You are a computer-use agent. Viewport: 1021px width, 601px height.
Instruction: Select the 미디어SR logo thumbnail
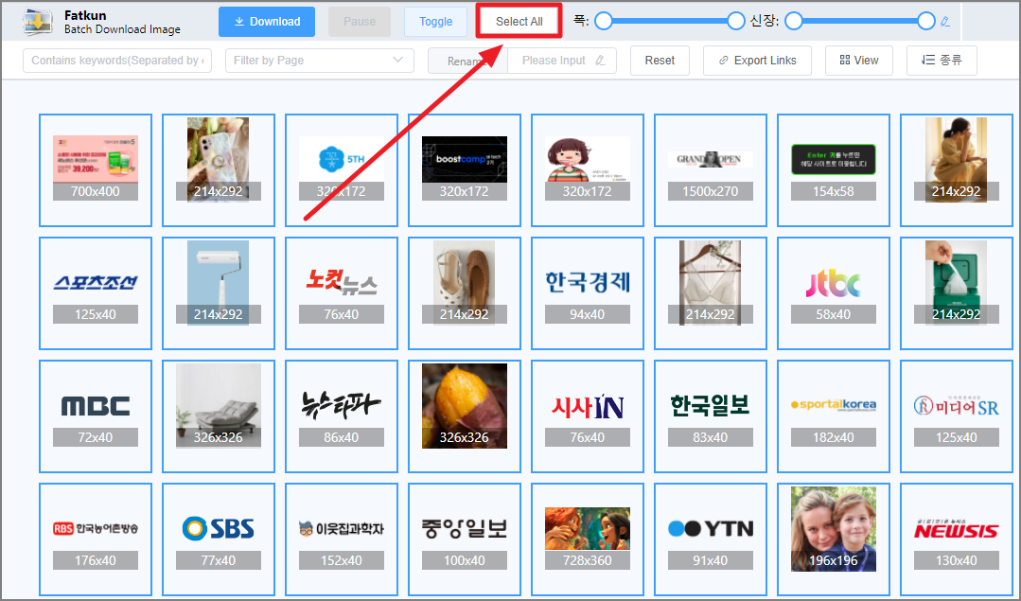point(957,416)
